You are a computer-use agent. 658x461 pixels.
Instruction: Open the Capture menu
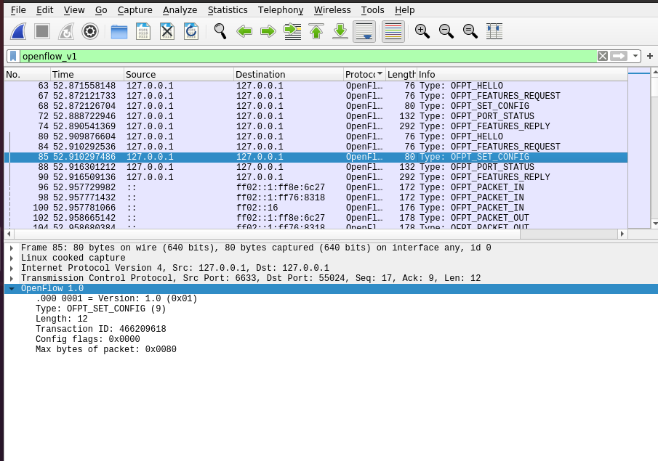[135, 10]
